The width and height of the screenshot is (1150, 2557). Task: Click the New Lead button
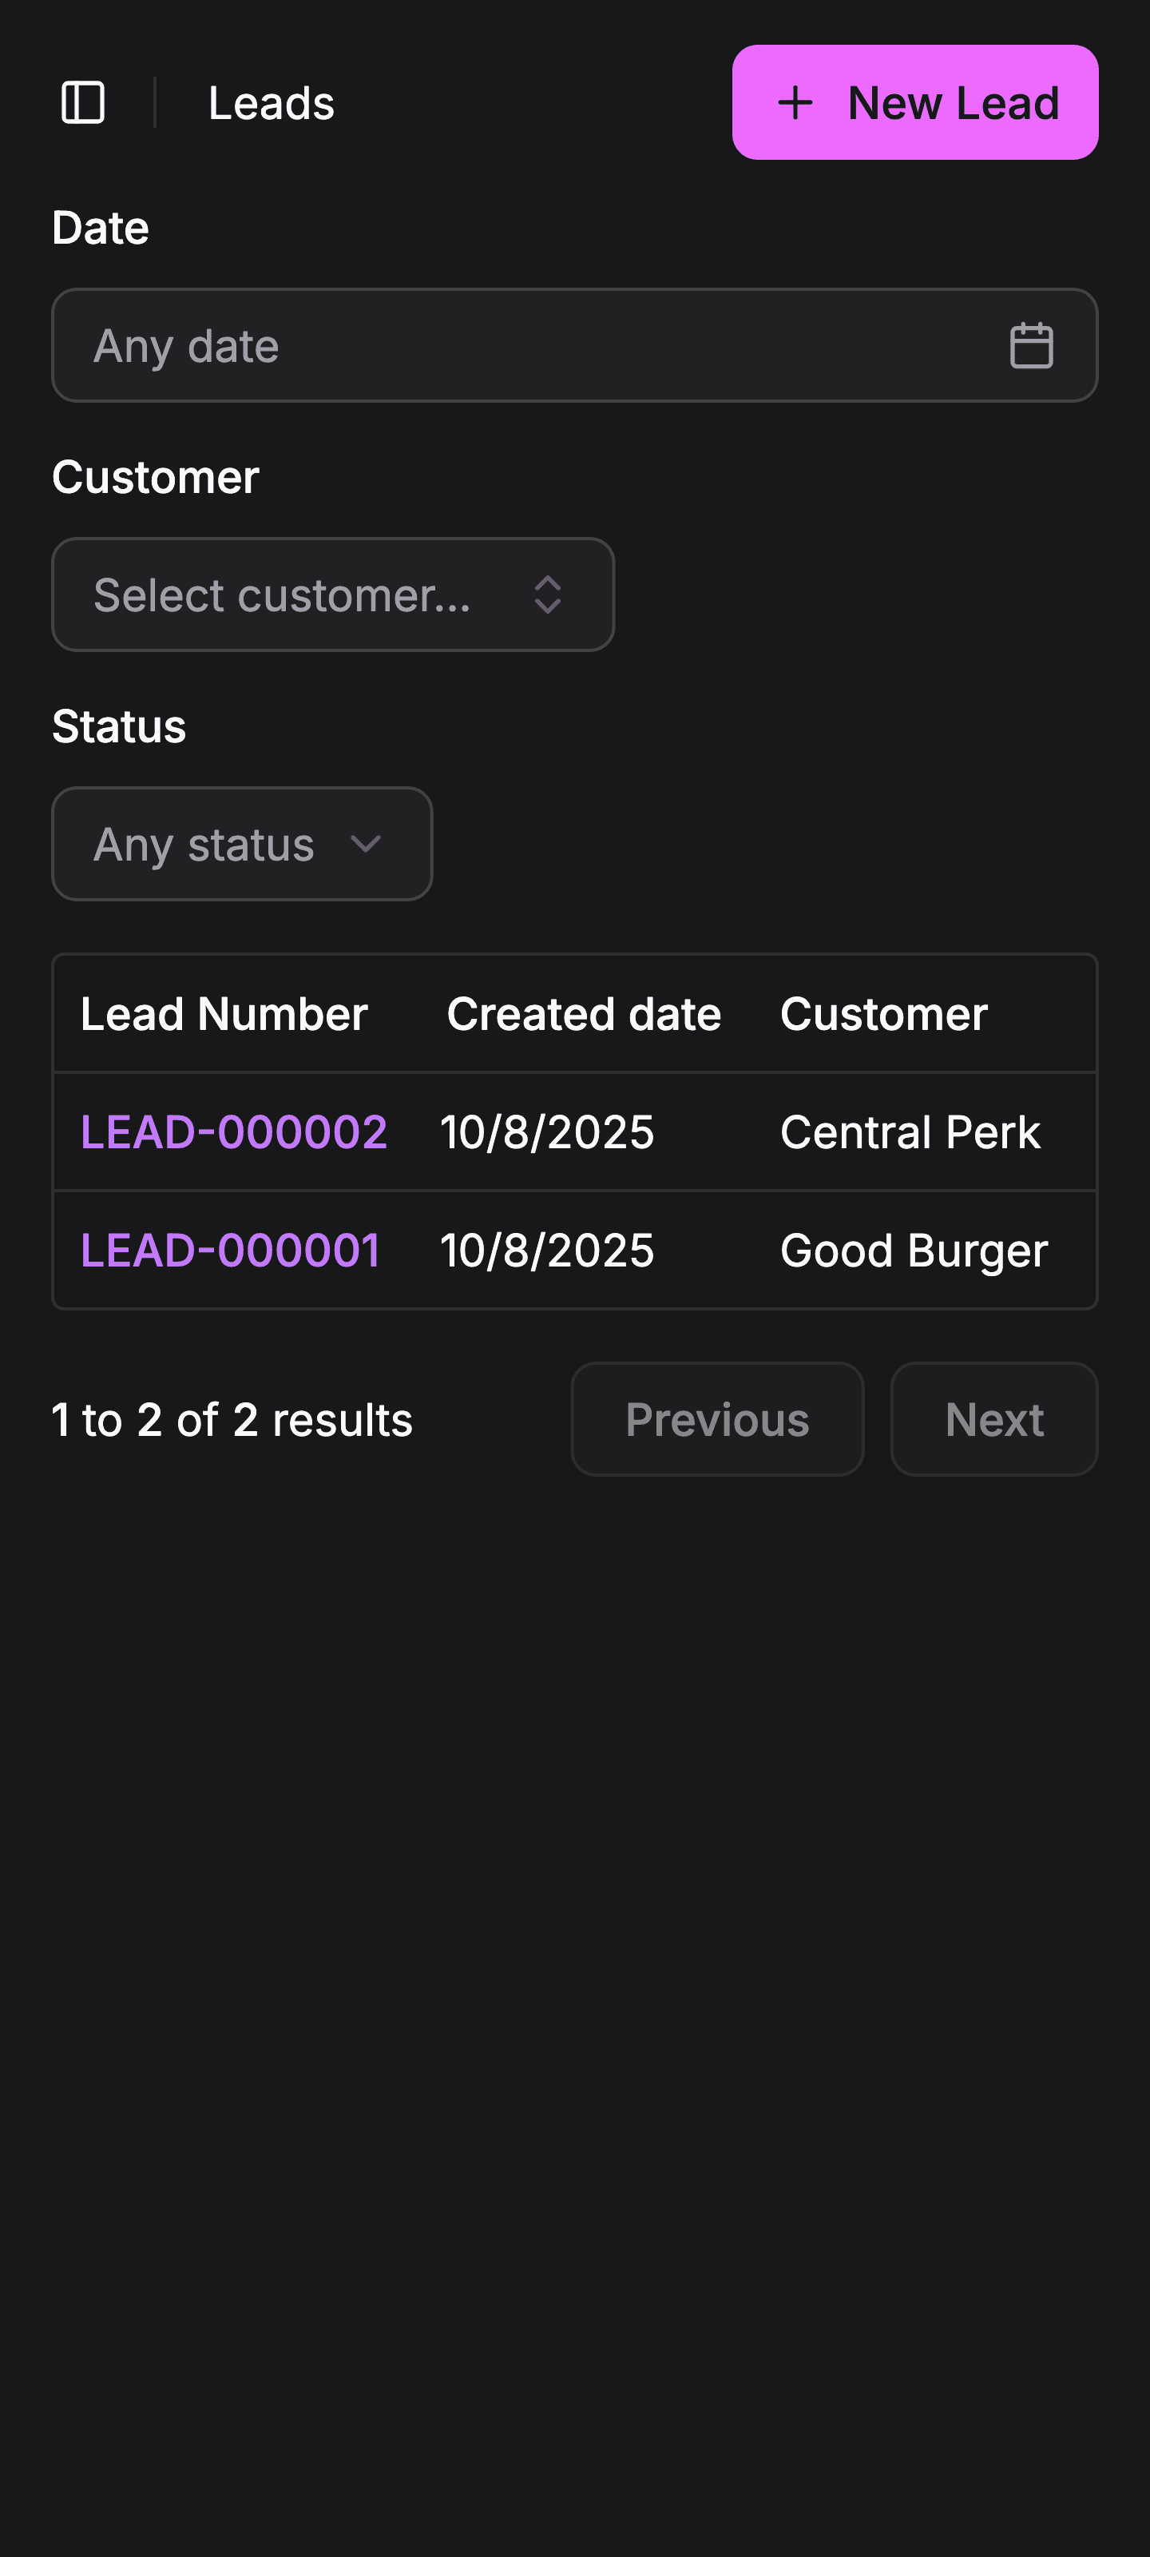pos(914,103)
